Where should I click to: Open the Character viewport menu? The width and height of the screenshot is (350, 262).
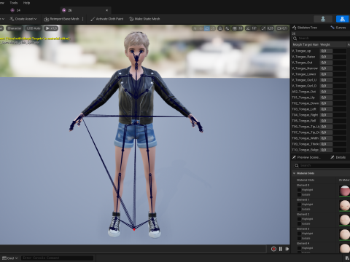[x=15, y=28]
